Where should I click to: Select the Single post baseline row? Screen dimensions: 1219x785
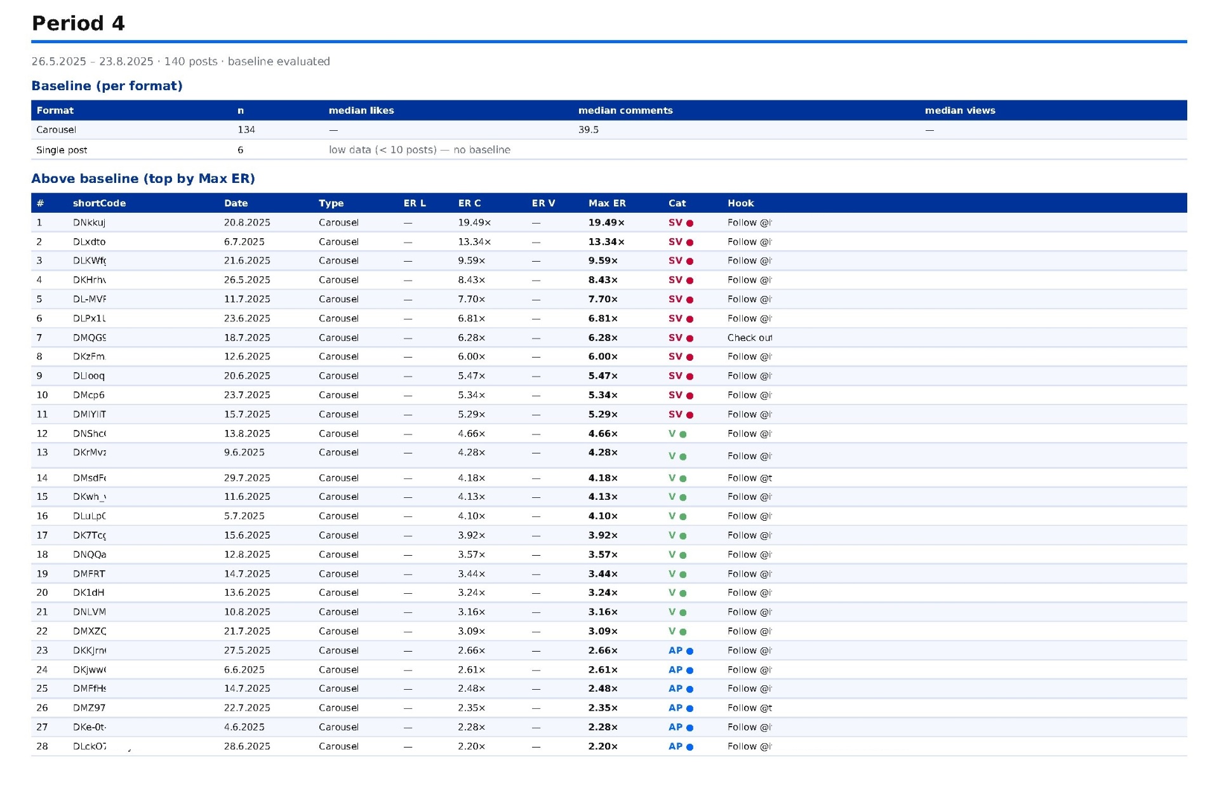click(609, 150)
